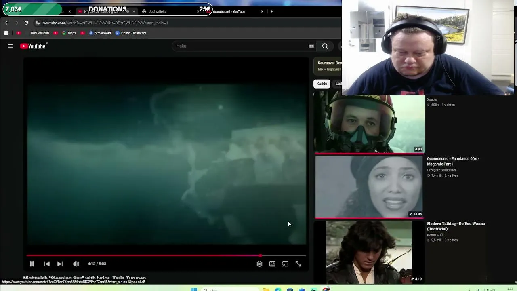Seek on the video progress bar
517x291 pixels.
pyautogui.click(x=166, y=255)
